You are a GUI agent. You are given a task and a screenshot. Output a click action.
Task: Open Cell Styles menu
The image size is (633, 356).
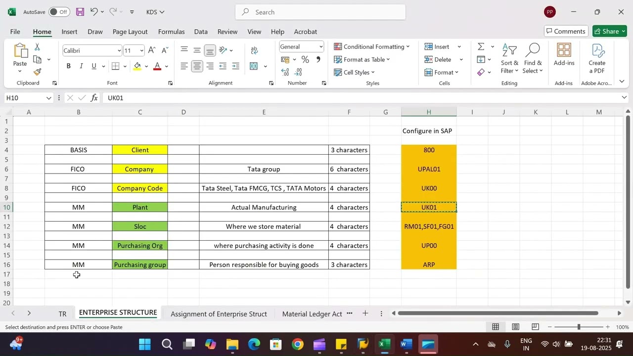[355, 72]
